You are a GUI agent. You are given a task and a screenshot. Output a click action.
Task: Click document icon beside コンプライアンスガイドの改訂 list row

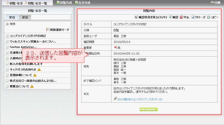pos(7,36)
